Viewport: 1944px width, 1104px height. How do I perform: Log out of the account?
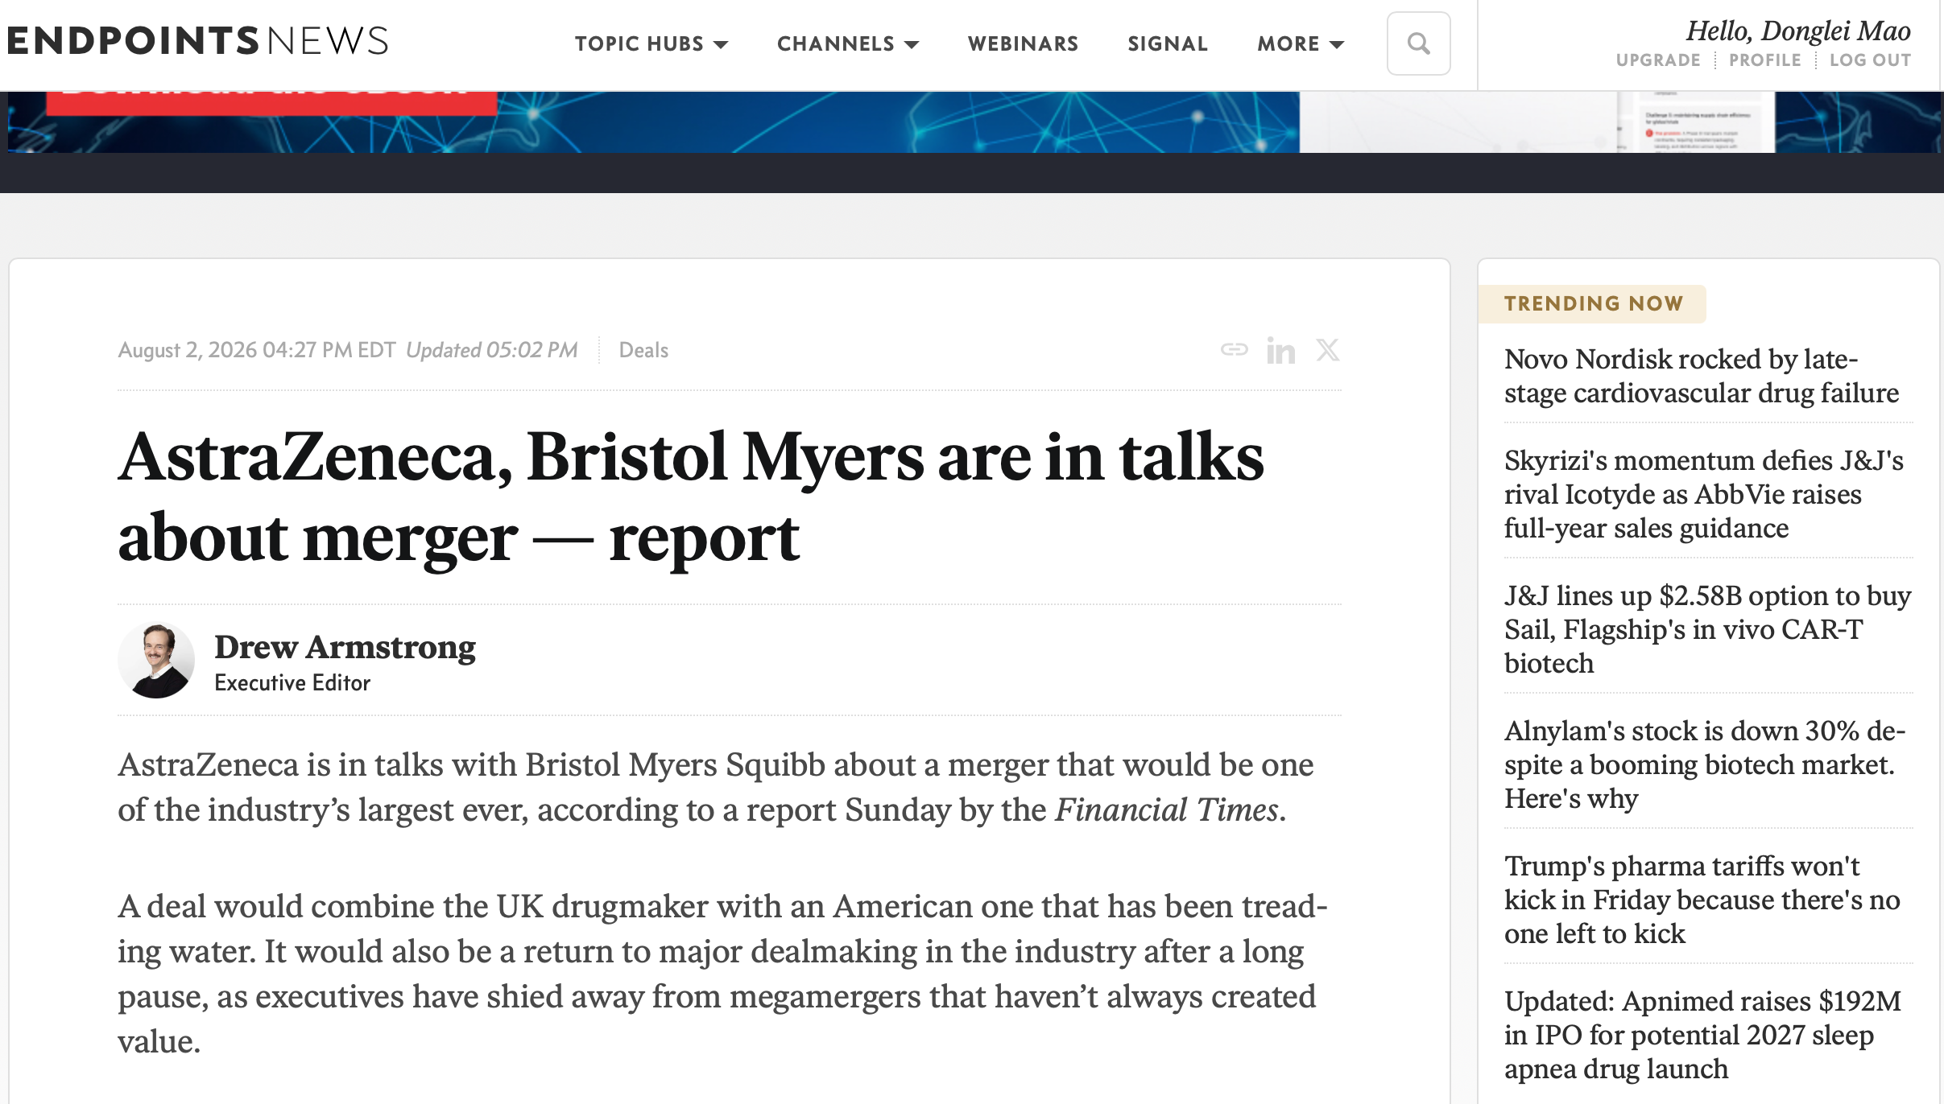click(x=1870, y=60)
